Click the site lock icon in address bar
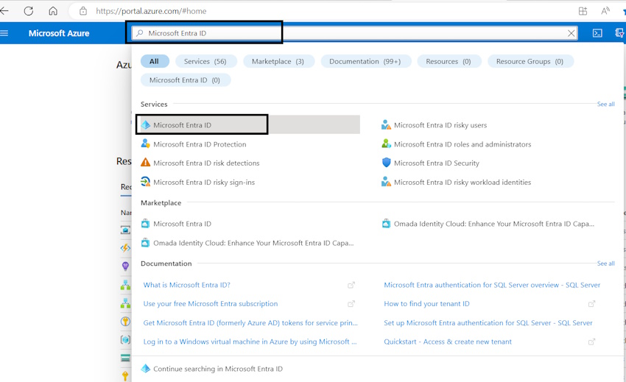The image size is (626, 382). coord(83,11)
